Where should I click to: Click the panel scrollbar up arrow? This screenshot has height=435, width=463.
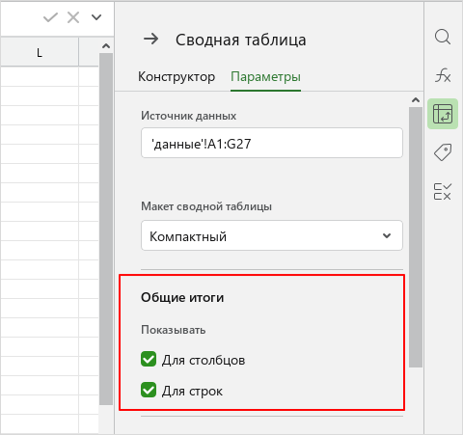416,100
